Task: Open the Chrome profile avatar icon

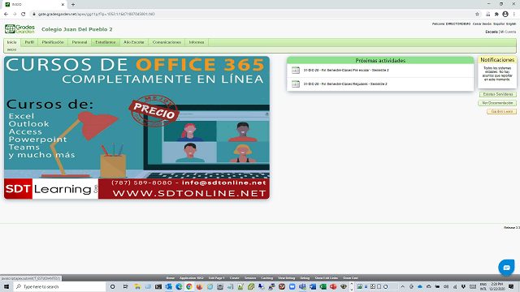Action: tap(505, 15)
